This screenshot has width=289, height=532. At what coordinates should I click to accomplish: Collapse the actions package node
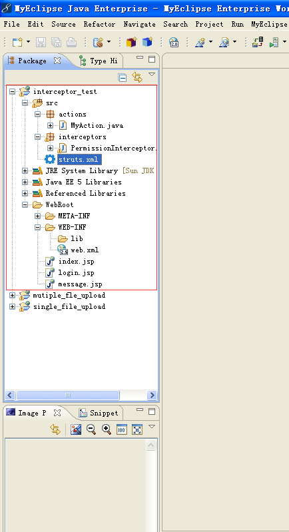38,115
